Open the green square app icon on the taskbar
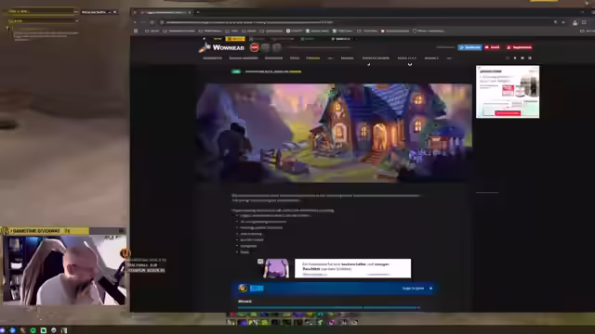The image size is (595, 334). 44,330
